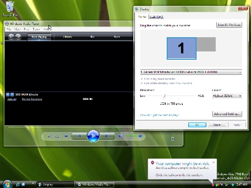Click Apply in the Display dialog
The width and height of the screenshot is (251, 188).
pos(237,125)
